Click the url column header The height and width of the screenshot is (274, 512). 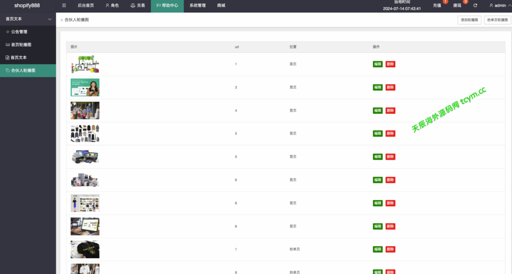pyautogui.click(x=236, y=47)
